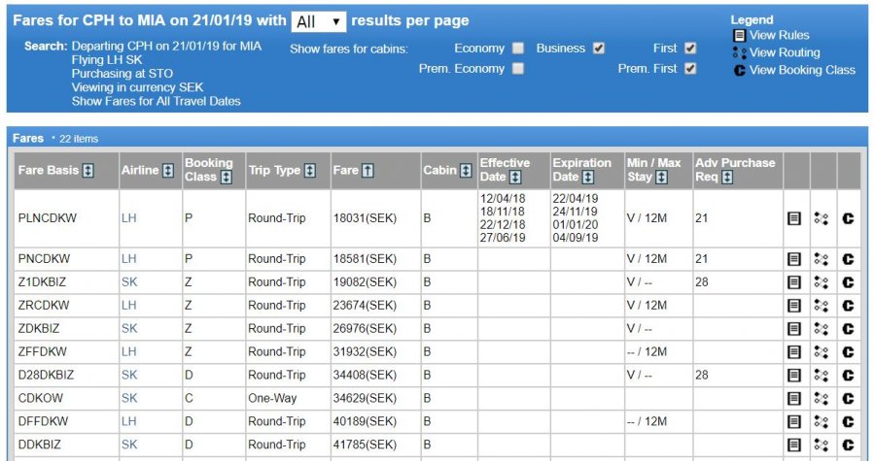Sort by Fare Basis column icon
The image size is (875, 461).
(x=88, y=171)
